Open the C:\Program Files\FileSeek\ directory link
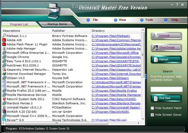The width and height of the screenshot is (188, 133). pyautogui.click(x=111, y=36)
